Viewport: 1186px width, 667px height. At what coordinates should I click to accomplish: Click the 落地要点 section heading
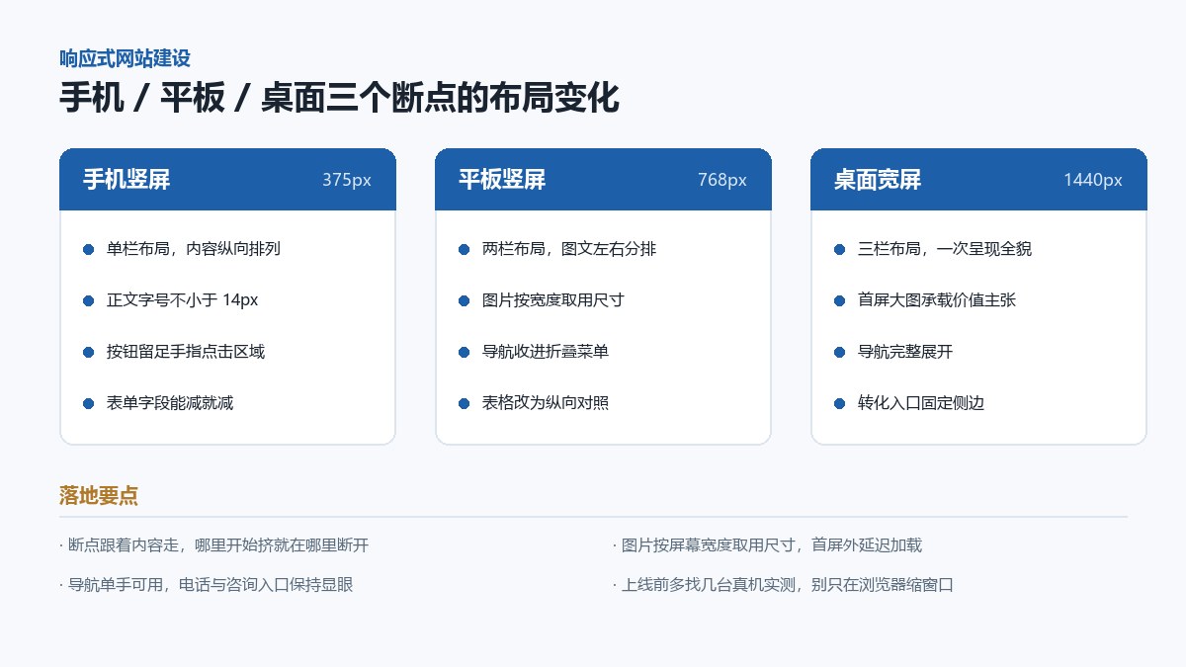(99, 496)
